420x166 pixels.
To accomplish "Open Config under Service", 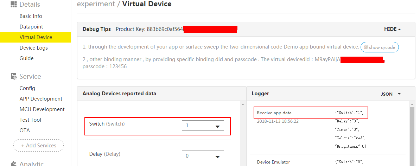I will 27,88.
